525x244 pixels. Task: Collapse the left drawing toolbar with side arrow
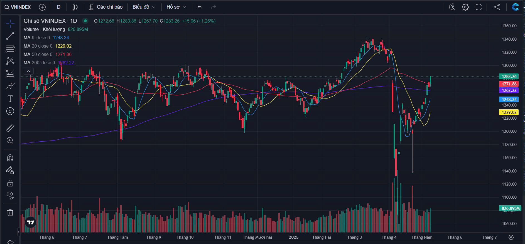[x=19, y=231]
